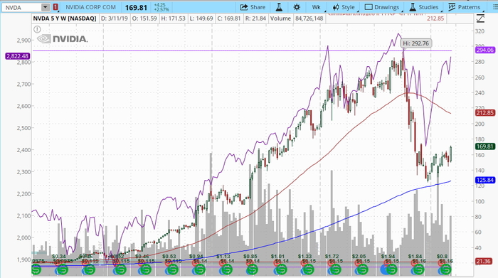Click the NVIDIA logo on the chart
Image resolution: width=498 pixels, height=278 pixels.
63,39
